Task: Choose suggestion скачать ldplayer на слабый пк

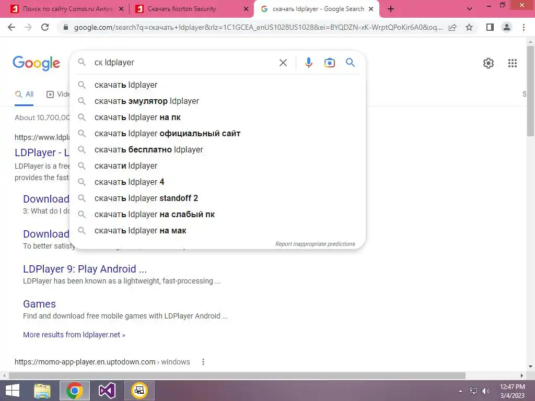Action: tap(218, 215)
